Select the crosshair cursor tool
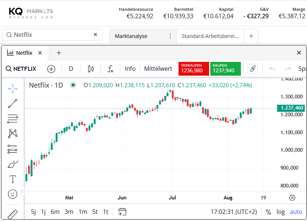Screen dimensions: 307x221 pos(13,89)
